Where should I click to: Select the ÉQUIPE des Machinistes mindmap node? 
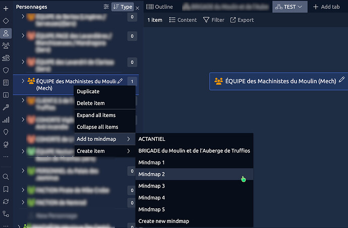coord(279,81)
